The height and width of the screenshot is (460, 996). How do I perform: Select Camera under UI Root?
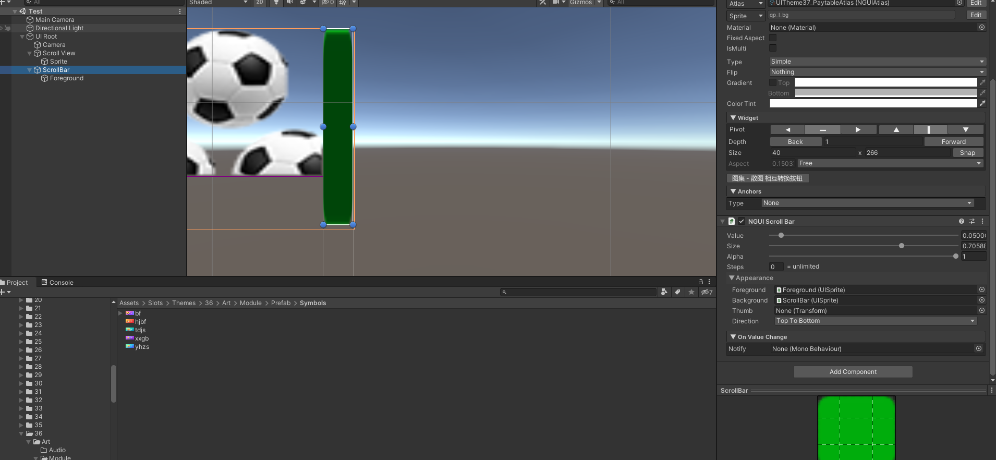54,45
